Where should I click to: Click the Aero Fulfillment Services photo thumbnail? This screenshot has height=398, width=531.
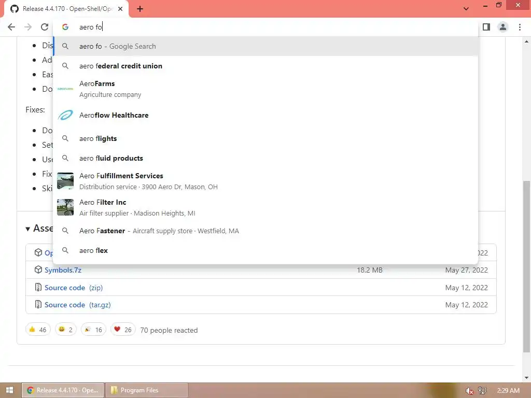click(x=65, y=181)
